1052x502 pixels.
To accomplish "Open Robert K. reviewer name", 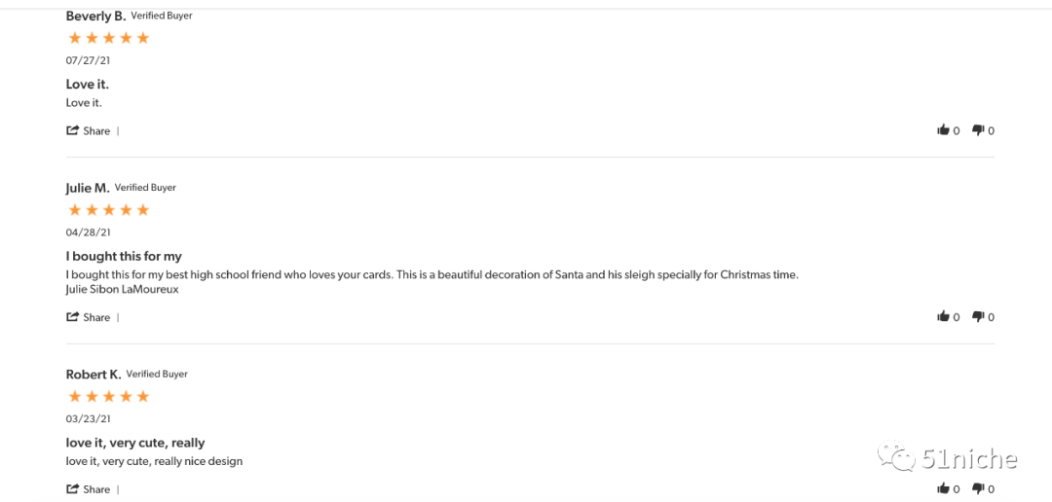I will click(93, 375).
